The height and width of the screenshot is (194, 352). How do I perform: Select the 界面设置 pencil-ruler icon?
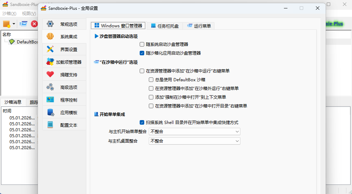point(50,49)
